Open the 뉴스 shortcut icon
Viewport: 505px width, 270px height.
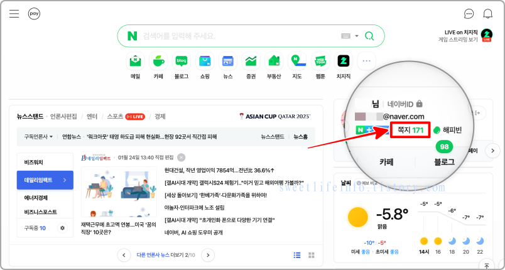pos(228,61)
